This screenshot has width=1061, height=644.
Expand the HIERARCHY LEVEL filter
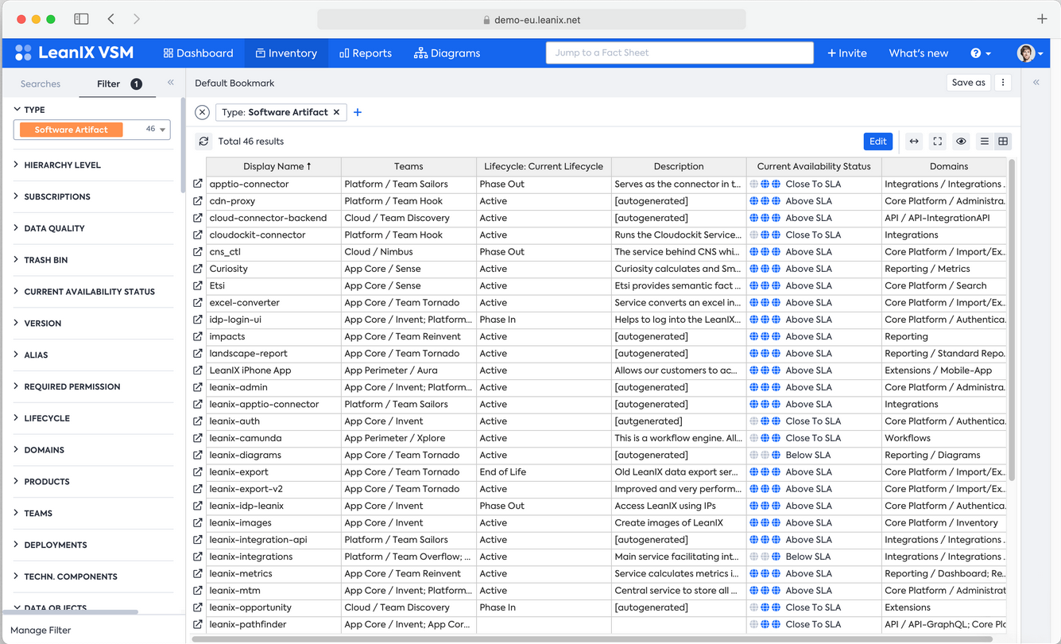click(x=57, y=165)
